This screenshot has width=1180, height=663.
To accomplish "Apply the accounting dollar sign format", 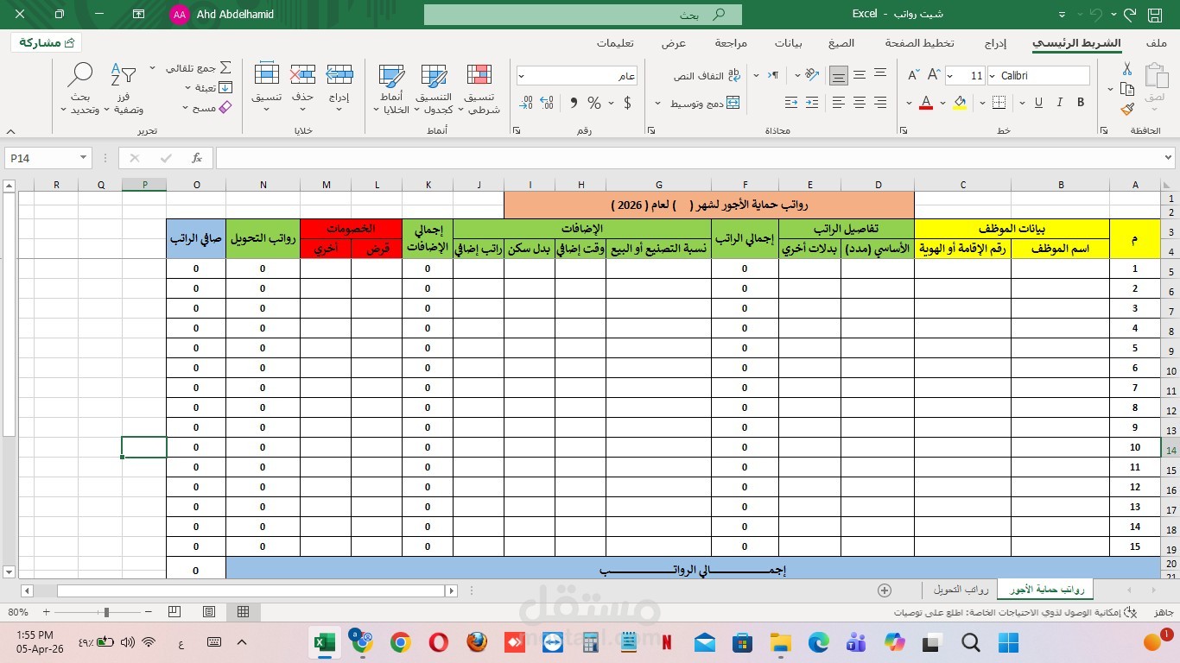I will pos(627,103).
